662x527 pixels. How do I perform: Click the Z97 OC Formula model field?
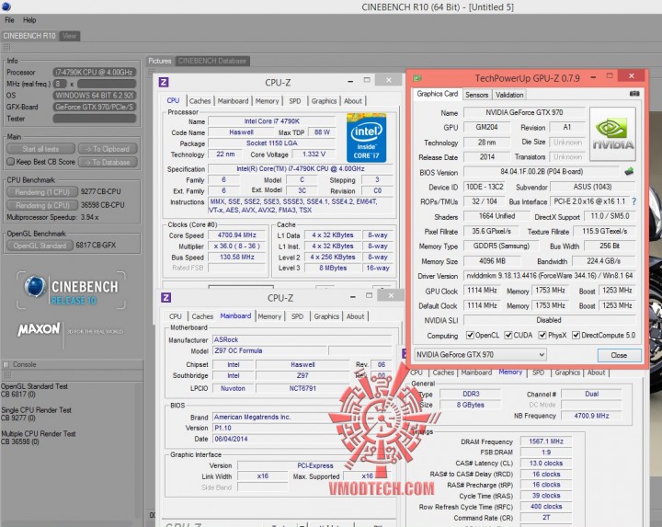coord(269,350)
